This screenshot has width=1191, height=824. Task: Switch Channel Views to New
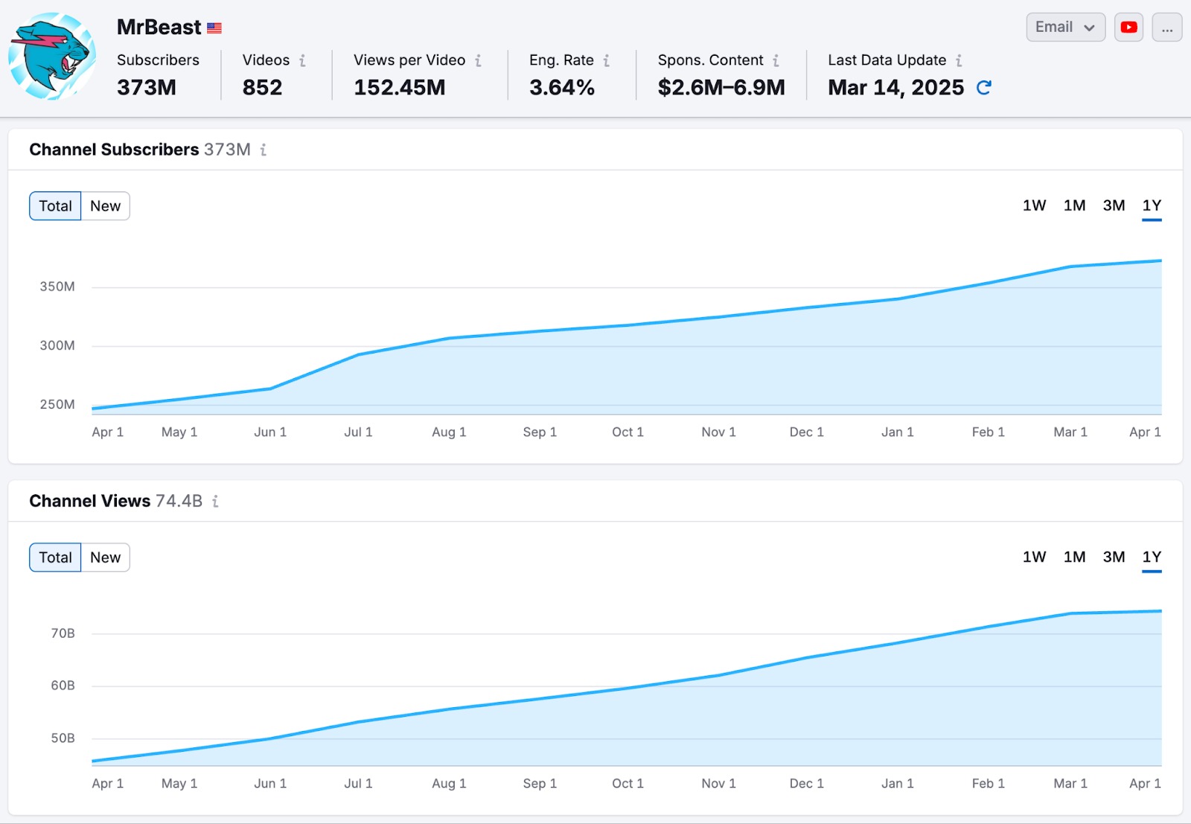click(106, 558)
